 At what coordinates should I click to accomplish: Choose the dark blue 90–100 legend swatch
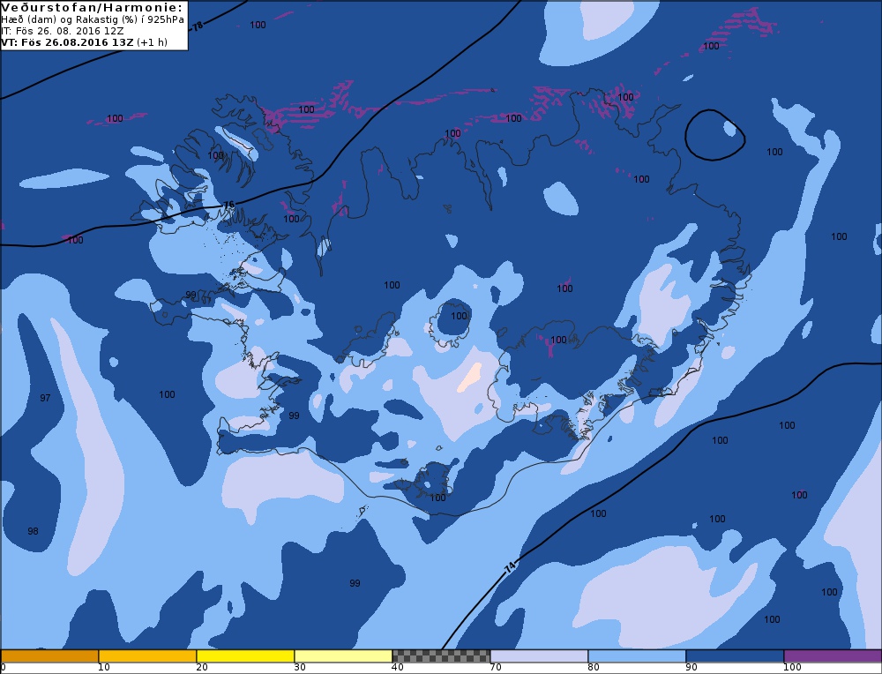pyautogui.click(x=735, y=655)
